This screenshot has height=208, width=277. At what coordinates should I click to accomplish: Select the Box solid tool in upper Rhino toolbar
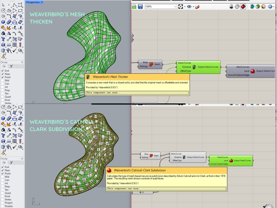pyautogui.click(x=3, y=22)
